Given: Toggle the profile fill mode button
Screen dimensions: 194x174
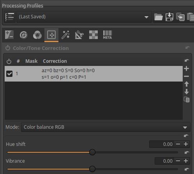Looking at the screenshot, I should (x=9, y=17).
